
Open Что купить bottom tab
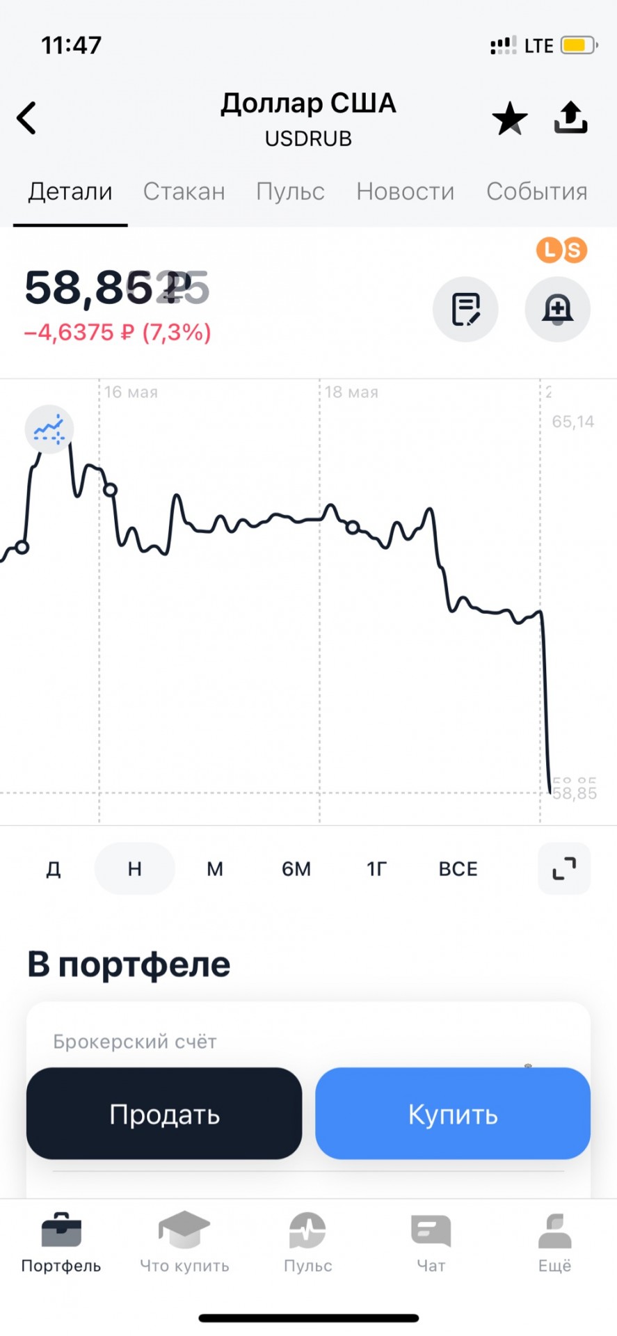click(x=184, y=1244)
